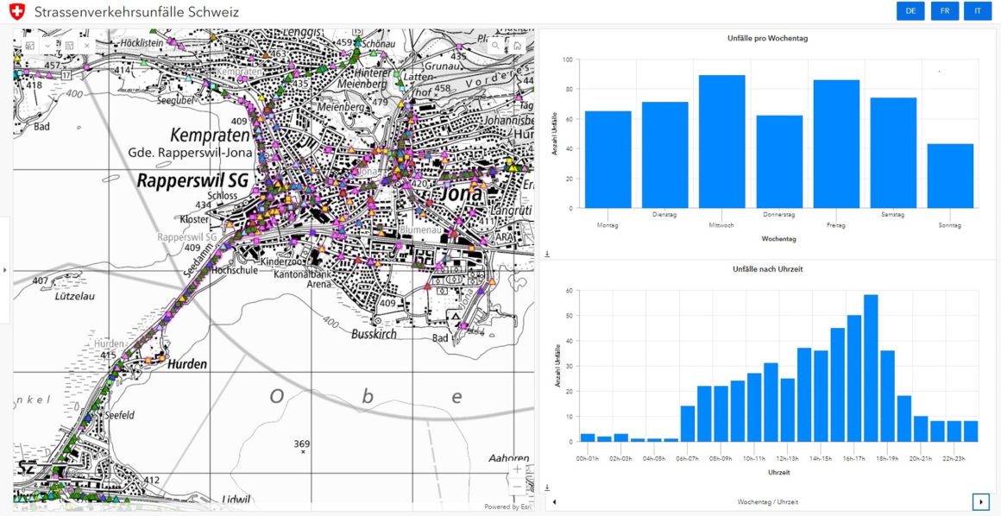The height and width of the screenshot is (516, 1001).
Task: Click the map search magnifier icon
Action: click(x=495, y=45)
